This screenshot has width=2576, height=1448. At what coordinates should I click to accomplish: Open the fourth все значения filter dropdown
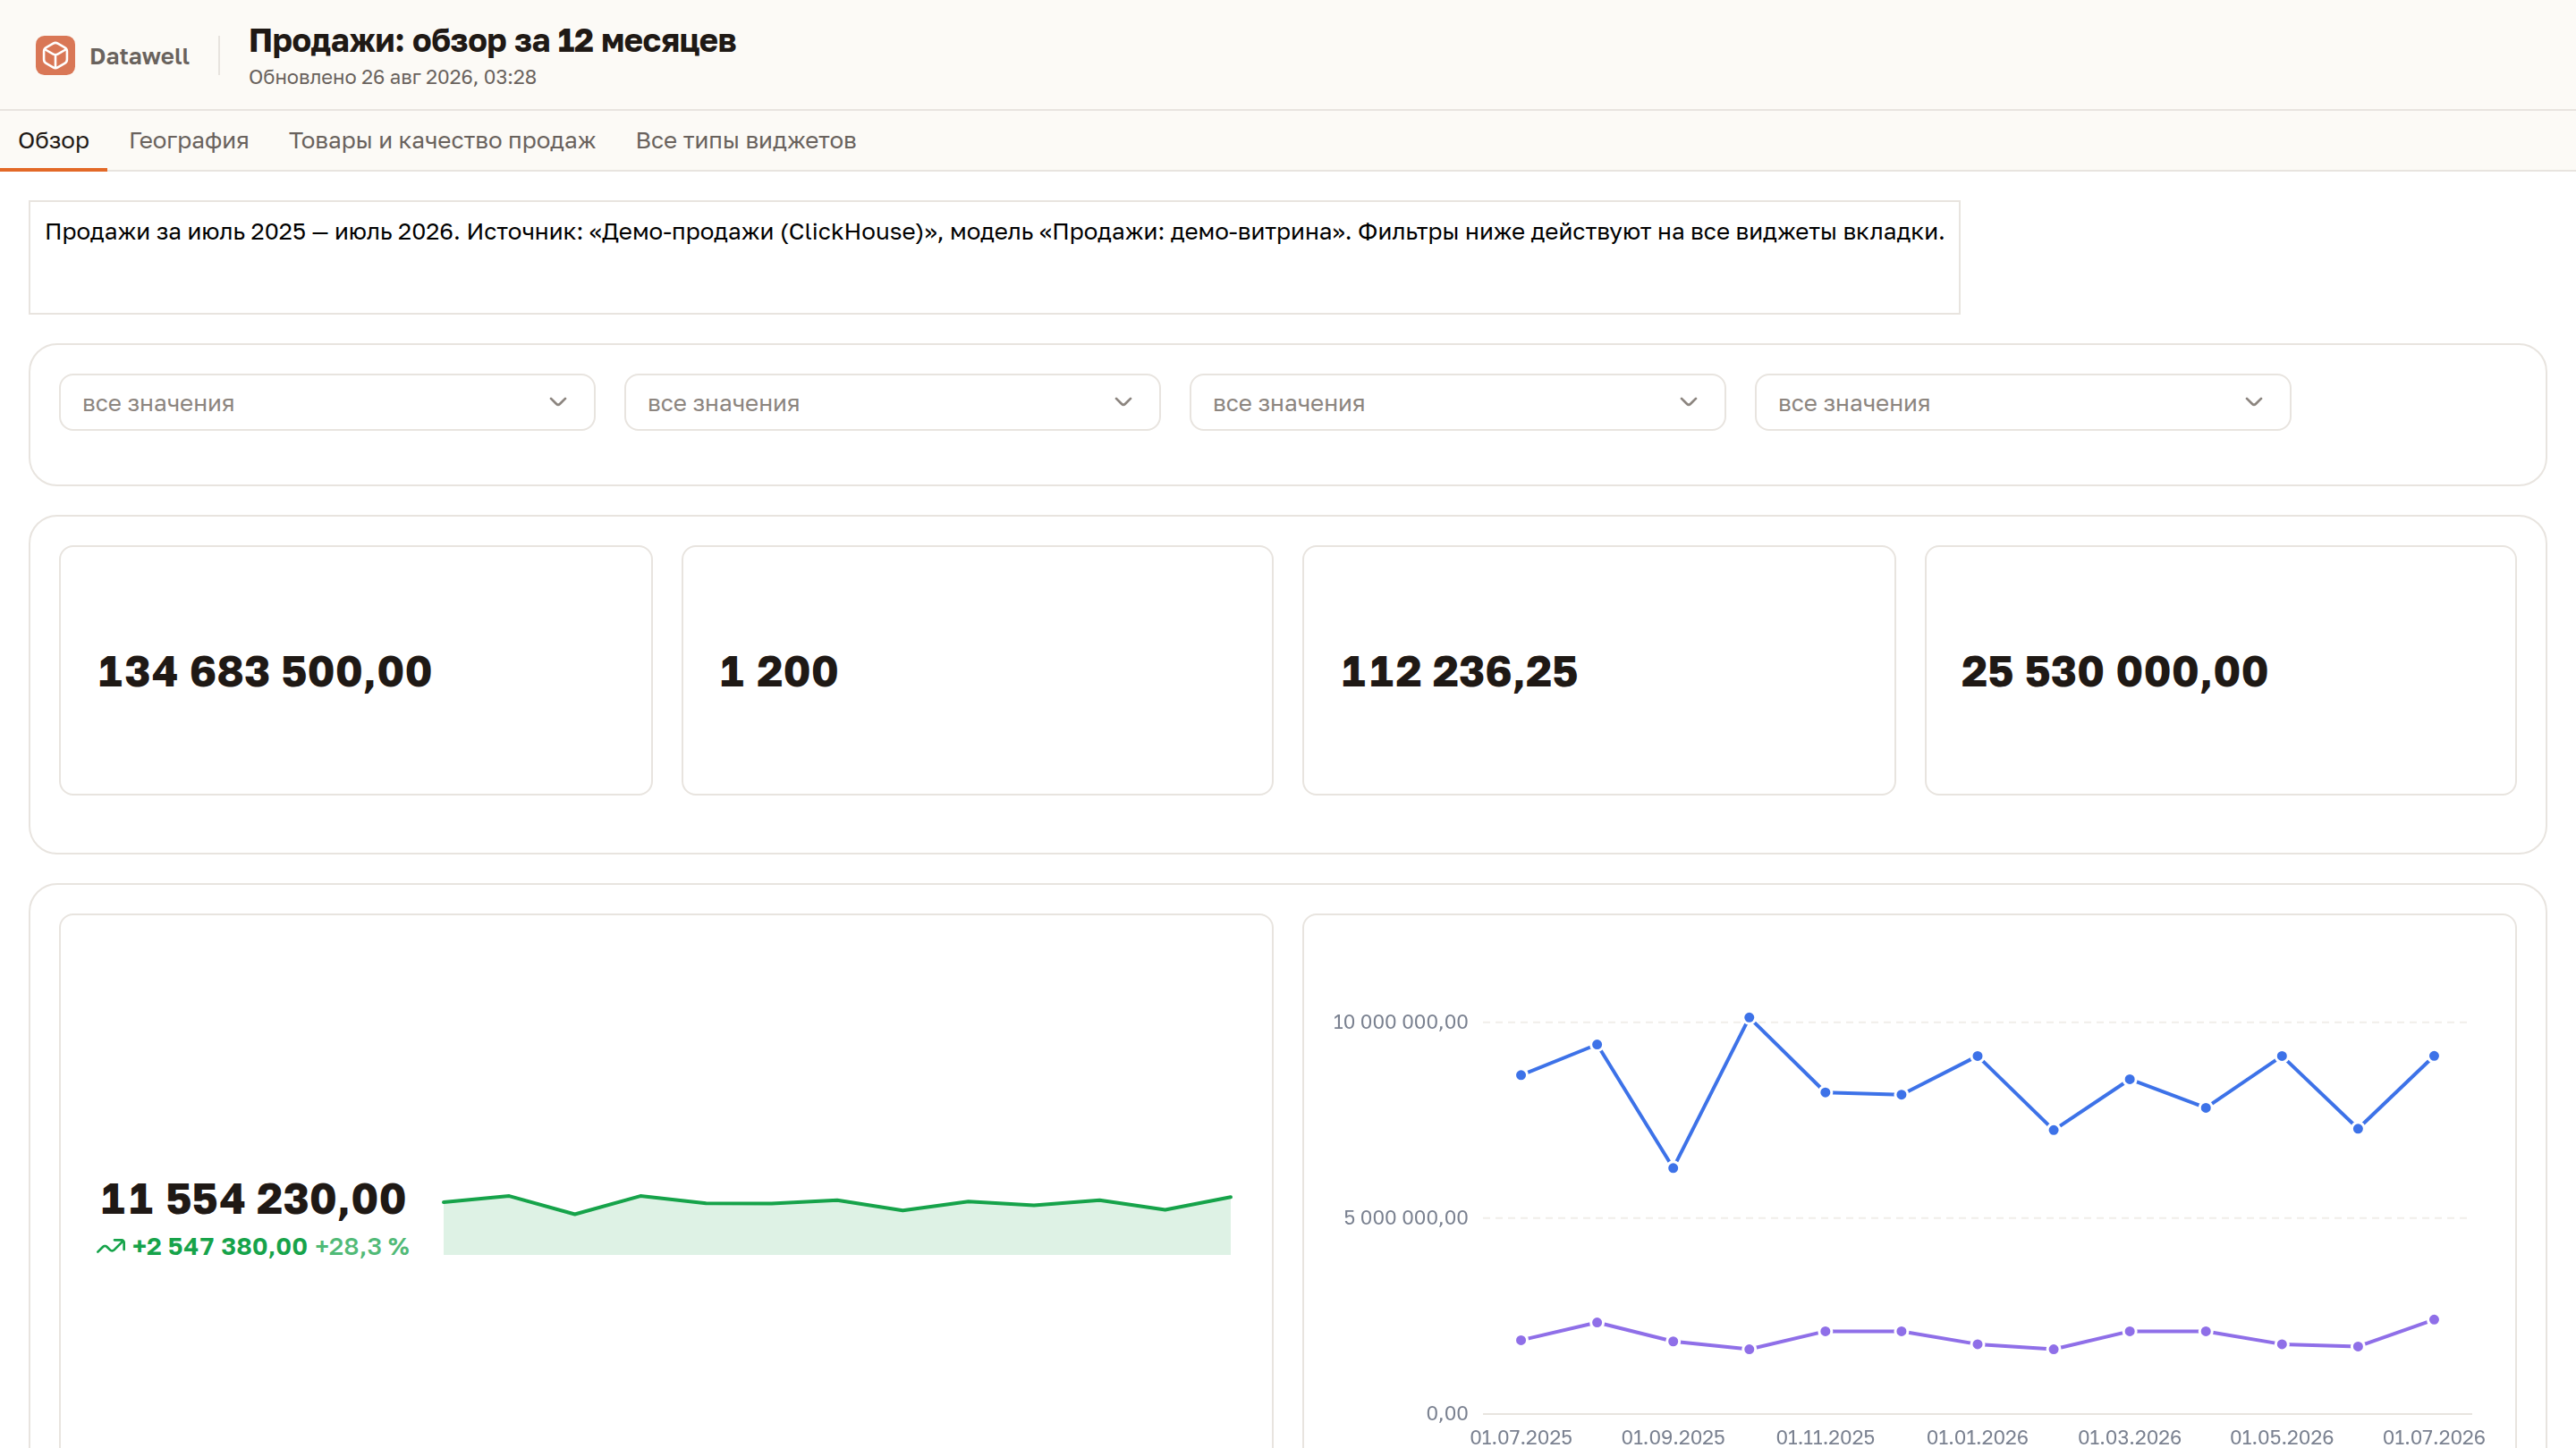click(2022, 403)
